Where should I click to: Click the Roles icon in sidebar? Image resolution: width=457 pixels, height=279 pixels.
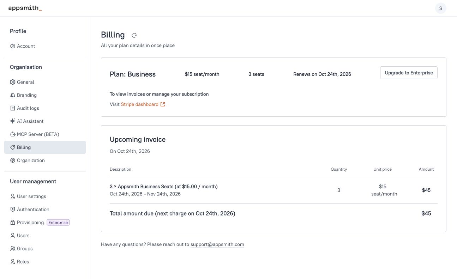click(13, 262)
